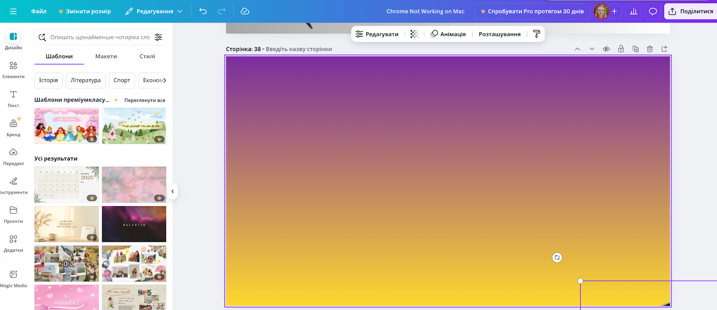Click Редагувати in floating toolbar
The width and height of the screenshot is (717, 310).
click(377, 34)
